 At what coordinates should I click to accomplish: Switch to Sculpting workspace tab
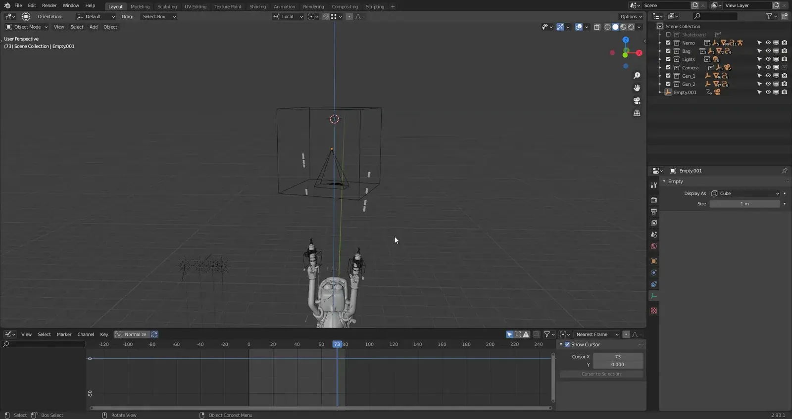click(x=167, y=6)
